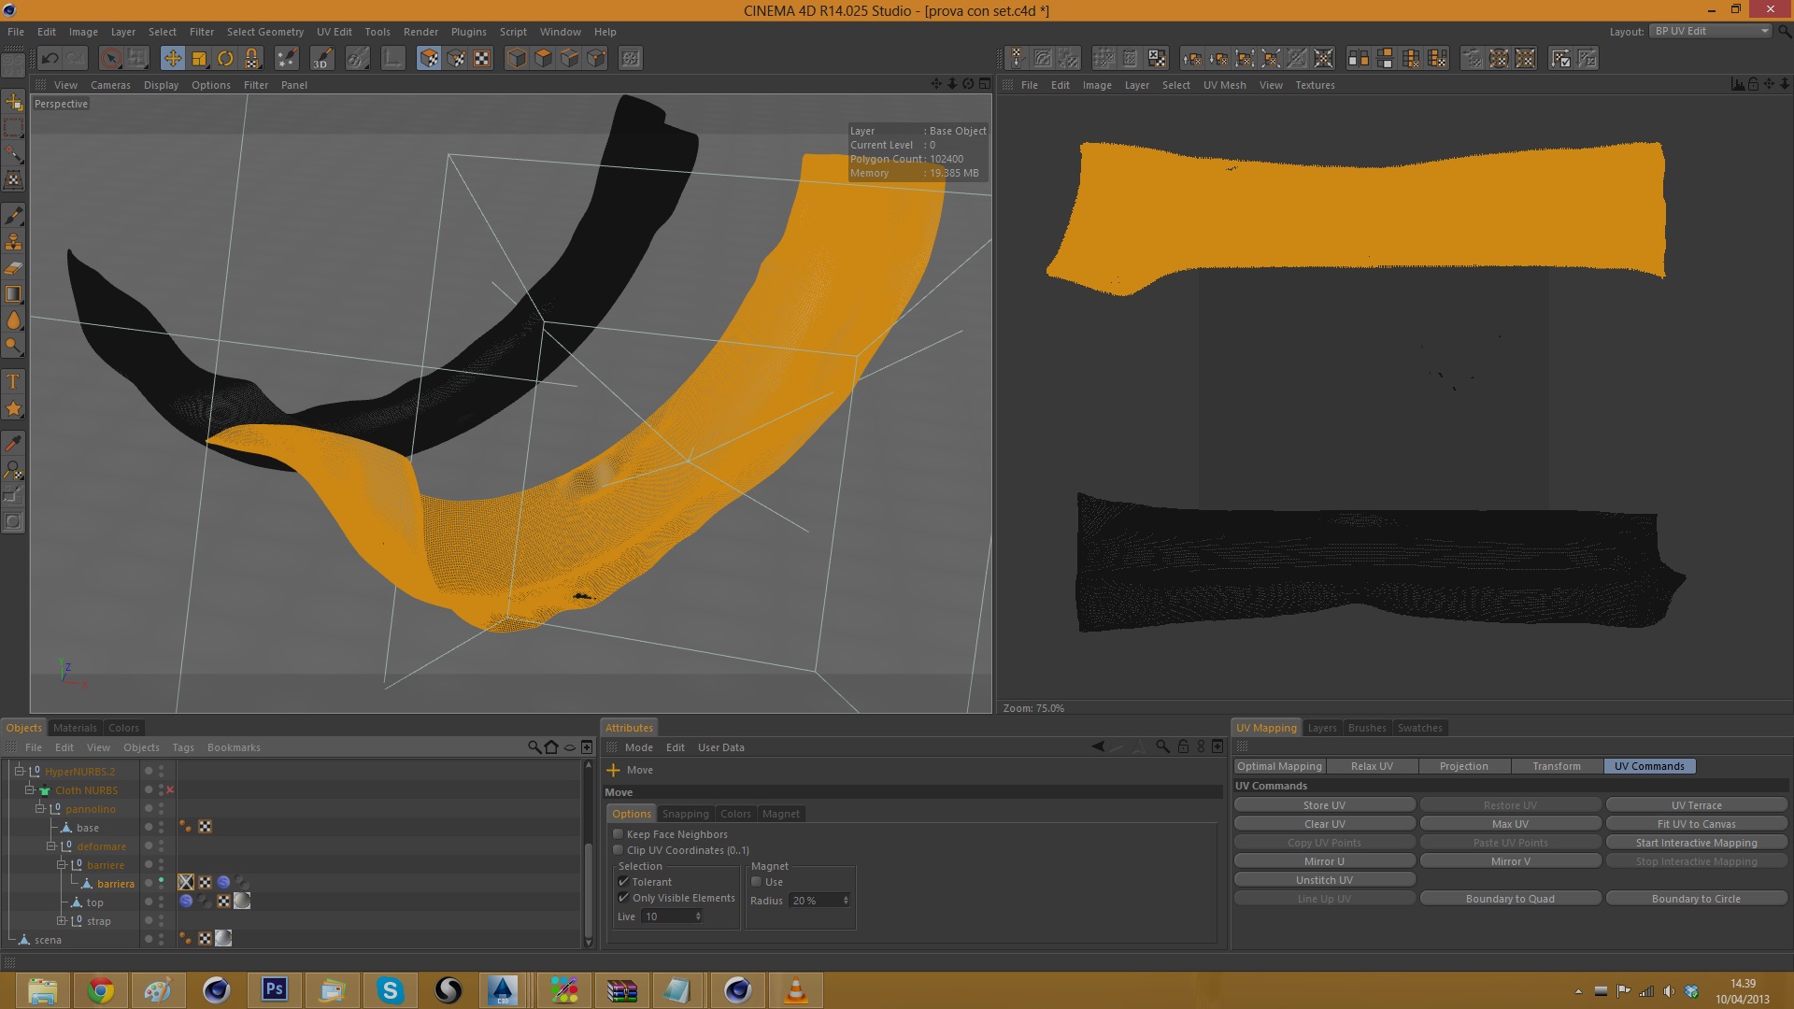Expand the strap object node
This screenshot has height=1009, width=1794.
click(x=62, y=921)
